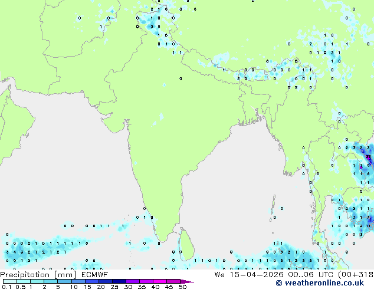Image resolution: width=374 pixels, height=289 pixels.
Task: Select the 2–5 mm legend swatch
Action: 51,281
